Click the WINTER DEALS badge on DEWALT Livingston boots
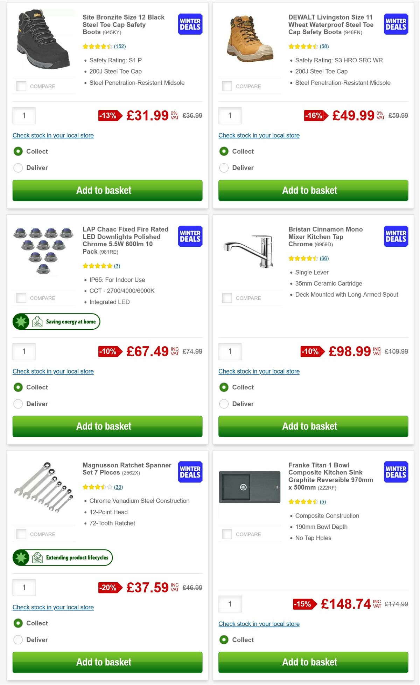 pyautogui.click(x=395, y=24)
